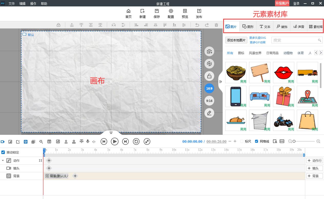Collapse the 动作 track row
The height and width of the screenshot is (199, 324).
coord(3,160)
